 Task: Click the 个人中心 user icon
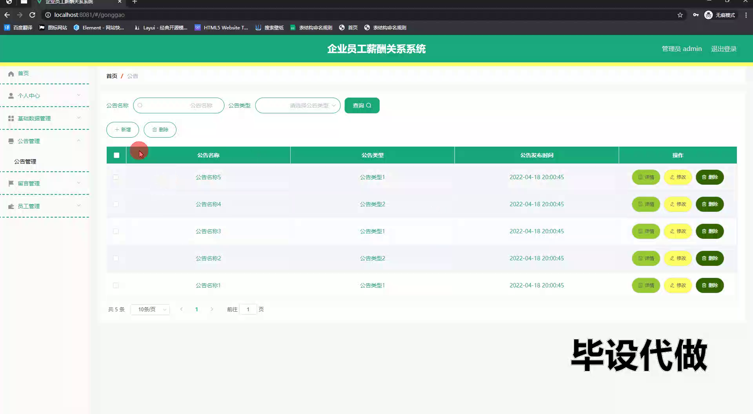tap(11, 96)
